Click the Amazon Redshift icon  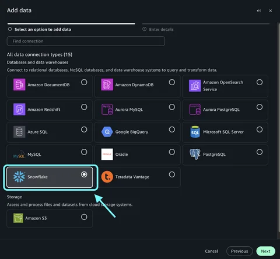19,109
